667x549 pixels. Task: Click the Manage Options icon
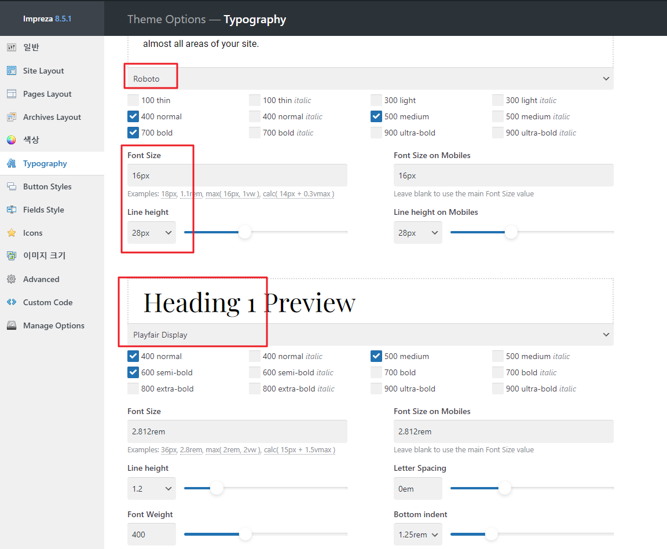coord(12,325)
